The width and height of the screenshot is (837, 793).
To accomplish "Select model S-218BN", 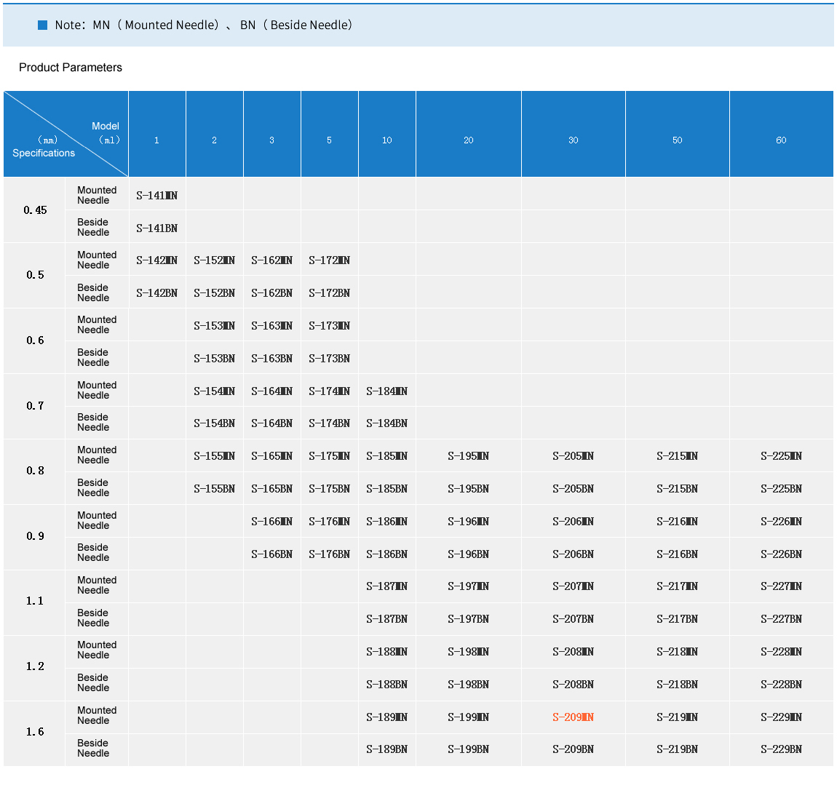I will pyautogui.click(x=677, y=685).
